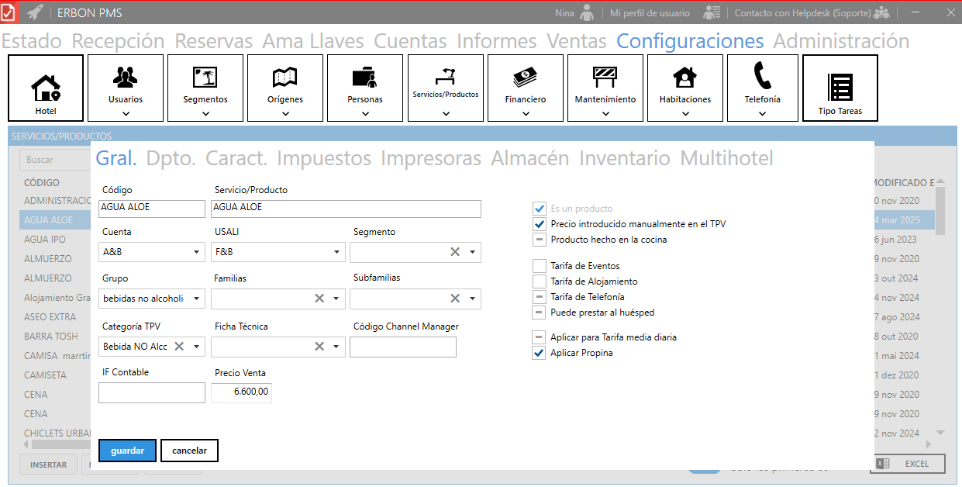Open the USALI dropdown showing F&B
Screen dimensions: 962x487
click(336, 252)
